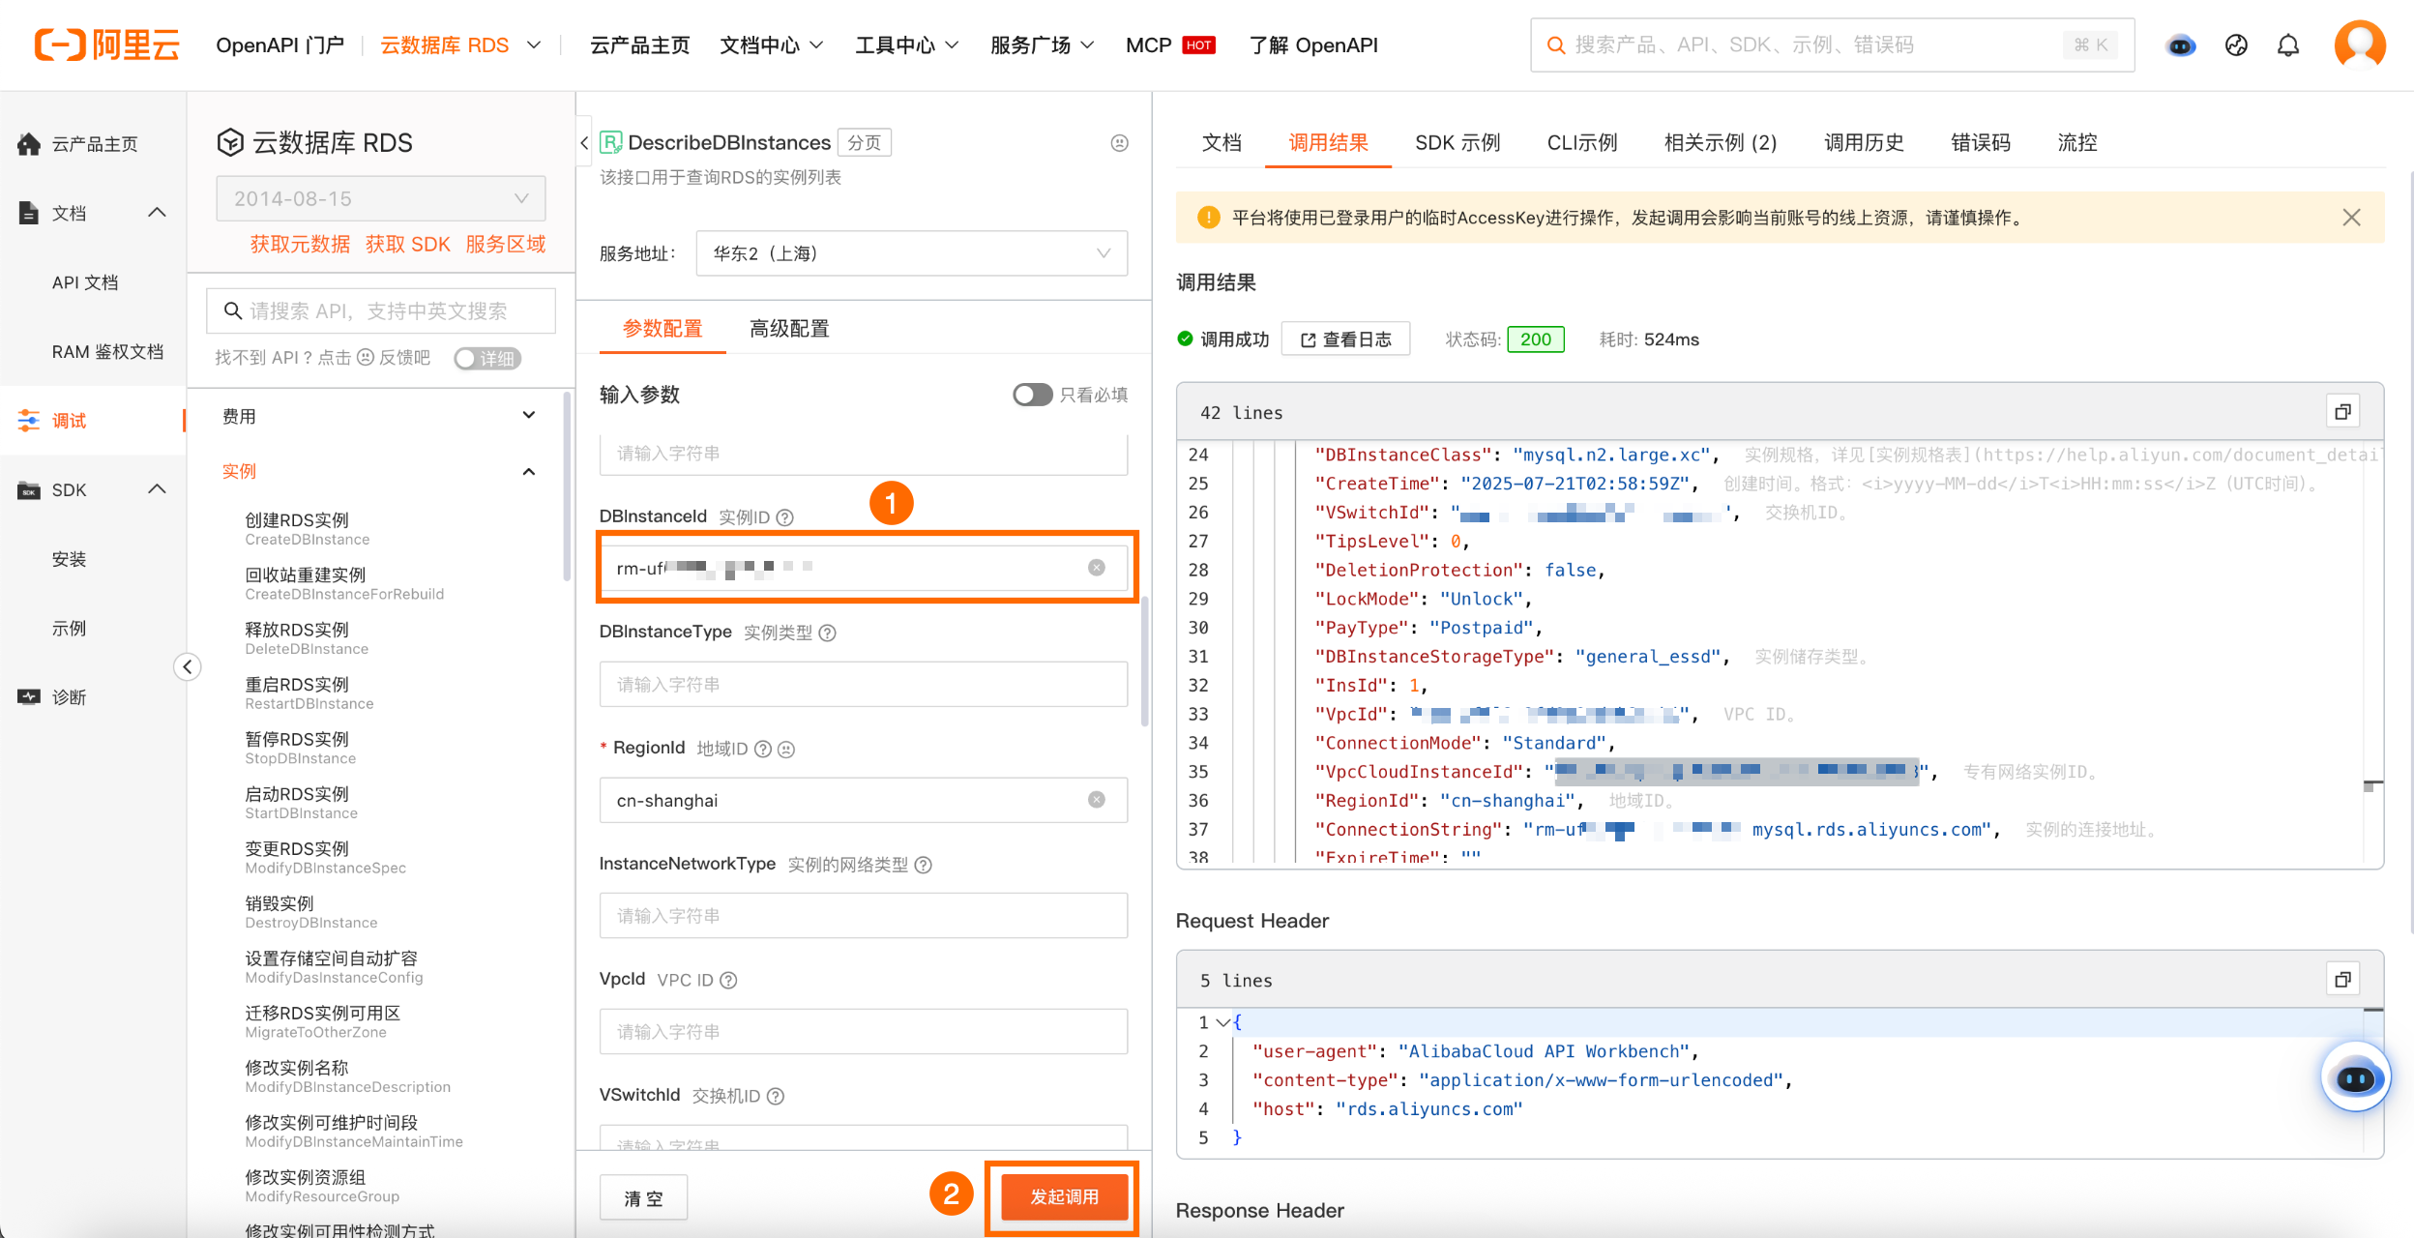Open the AI assistant robot icon in header
The height and width of the screenshot is (1238, 2414).
pyautogui.click(x=2181, y=45)
